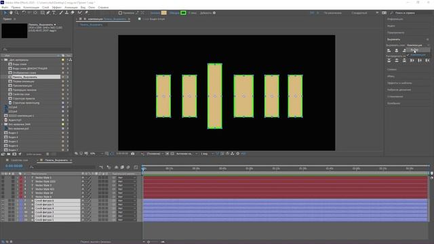Image resolution: width=434 pixels, height=244 pixels.
Task: Click the fill color swatch
Action: click(164, 13)
